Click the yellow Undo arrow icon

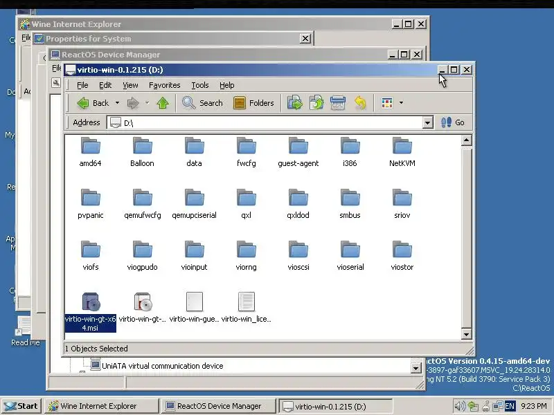click(359, 103)
